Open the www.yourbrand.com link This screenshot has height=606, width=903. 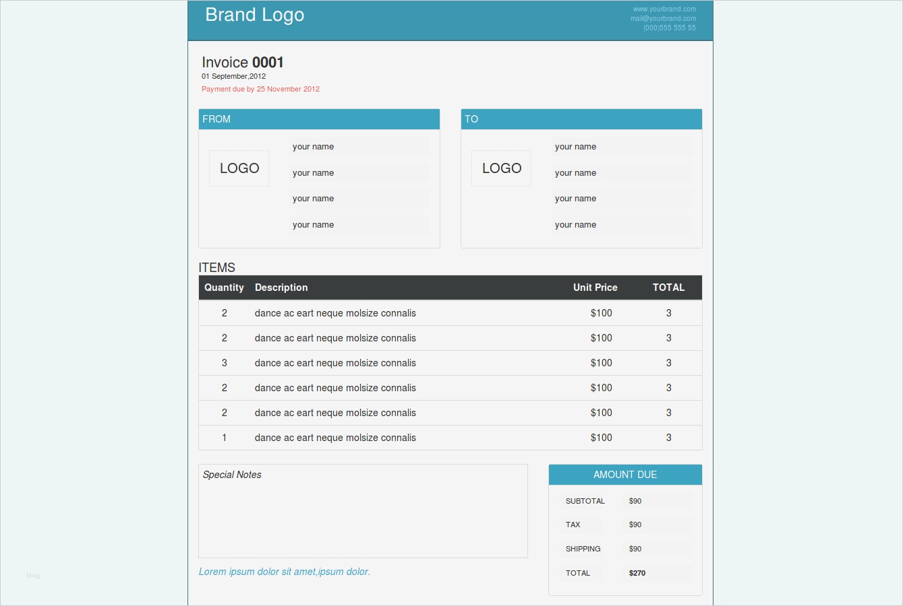(x=664, y=9)
